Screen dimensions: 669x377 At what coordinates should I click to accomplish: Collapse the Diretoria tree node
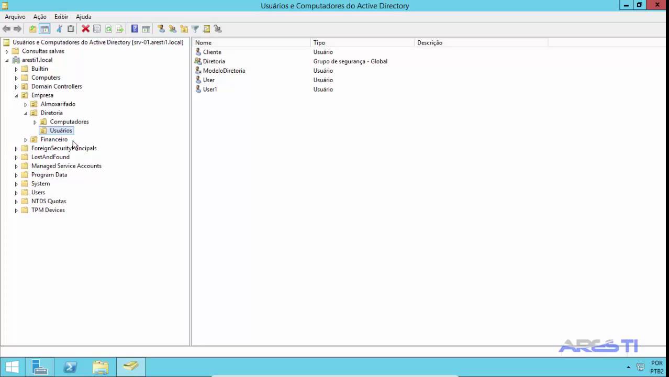pos(26,113)
